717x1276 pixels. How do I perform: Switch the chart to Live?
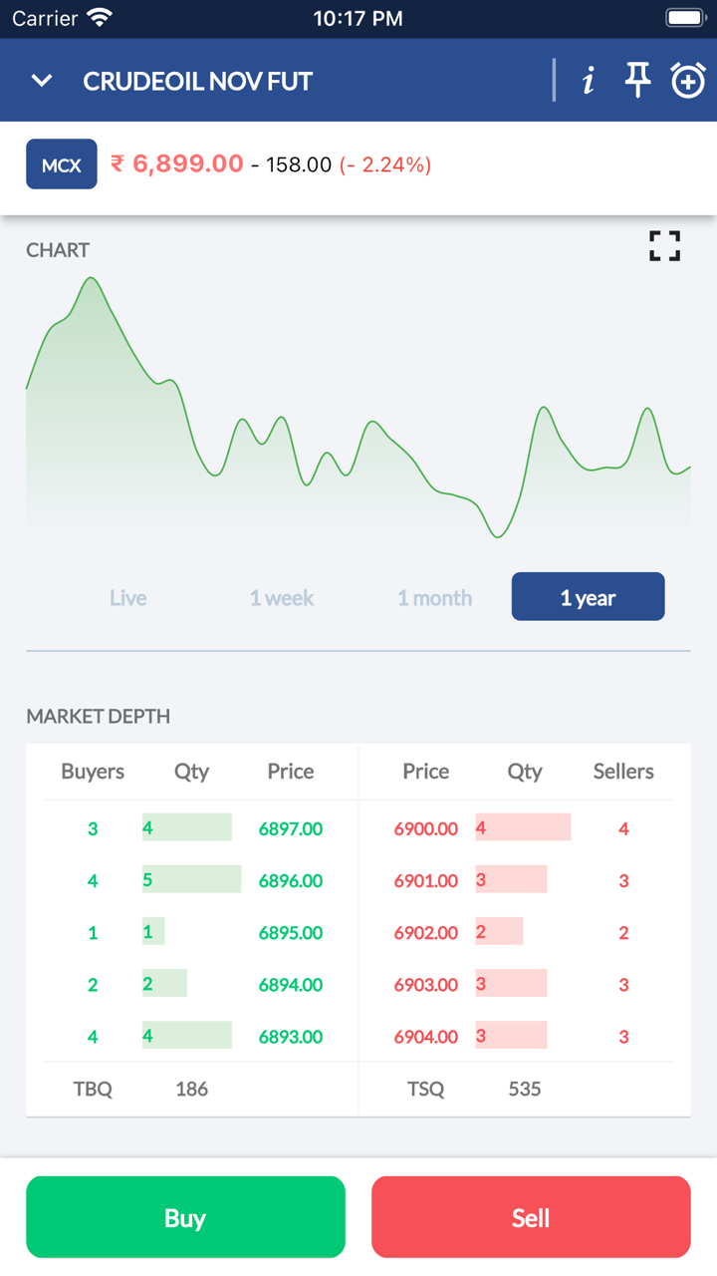pyautogui.click(x=128, y=598)
